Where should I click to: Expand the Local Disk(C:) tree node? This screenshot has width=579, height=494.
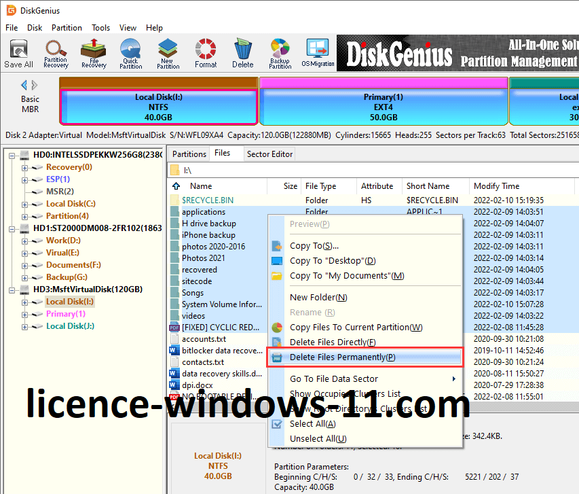pyautogui.click(x=25, y=204)
